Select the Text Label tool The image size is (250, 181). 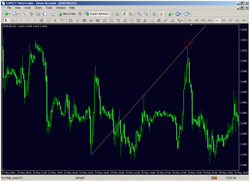point(62,20)
